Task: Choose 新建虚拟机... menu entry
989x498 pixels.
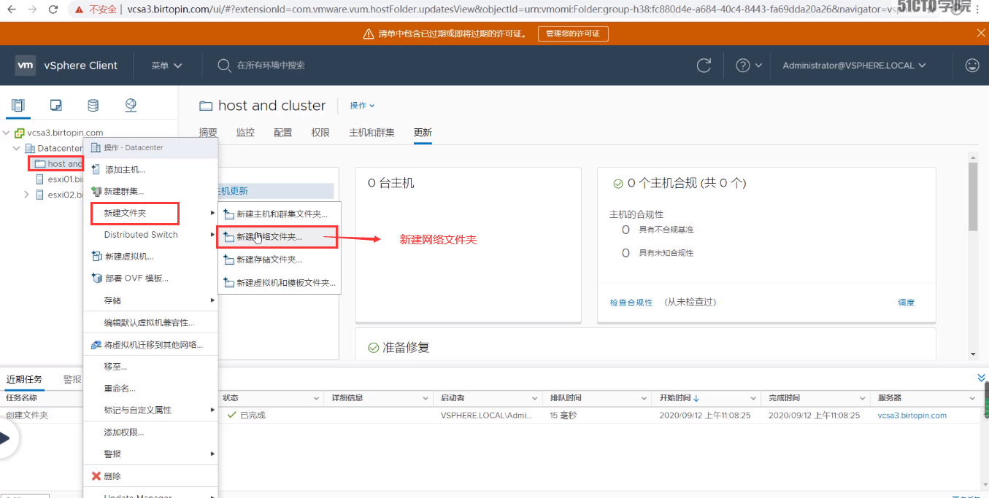Action: (x=151, y=257)
